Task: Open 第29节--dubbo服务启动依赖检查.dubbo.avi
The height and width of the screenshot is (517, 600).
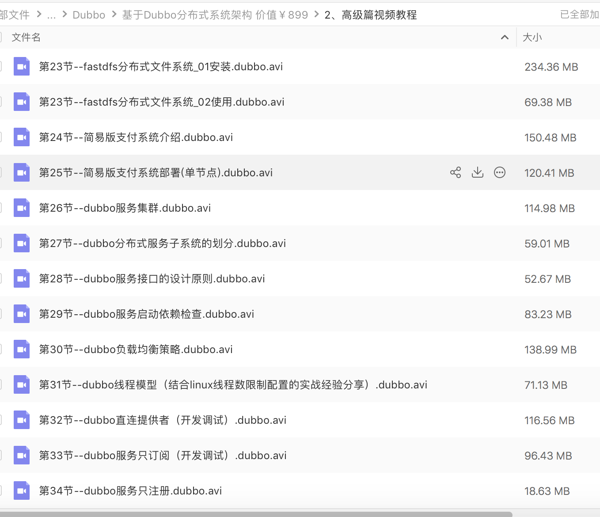Action: pyautogui.click(x=146, y=314)
